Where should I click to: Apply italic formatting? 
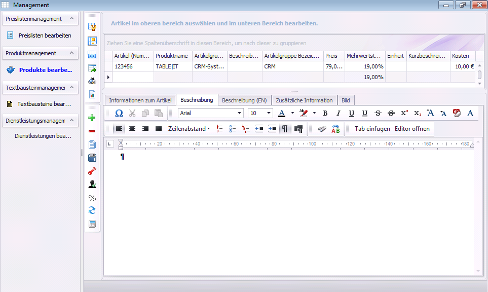pos(339,114)
